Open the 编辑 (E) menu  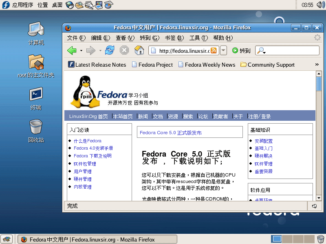click(x=100, y=38)
